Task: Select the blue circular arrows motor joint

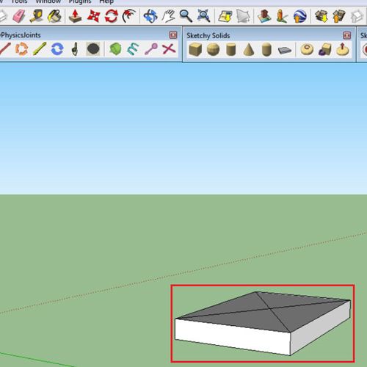Action: point(57,48)
